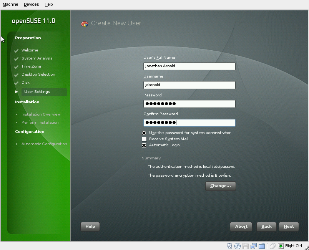Click the shared folders icon in status bar
Image resolution: width=309 pixels, height=250 pixels.
point(262,246)
